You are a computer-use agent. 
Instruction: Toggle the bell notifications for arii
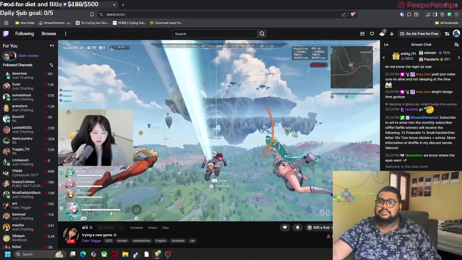297,227
